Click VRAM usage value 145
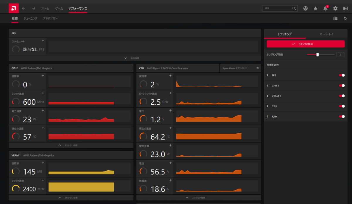Screen dimensions: 352x204 [x=29, y=172]
